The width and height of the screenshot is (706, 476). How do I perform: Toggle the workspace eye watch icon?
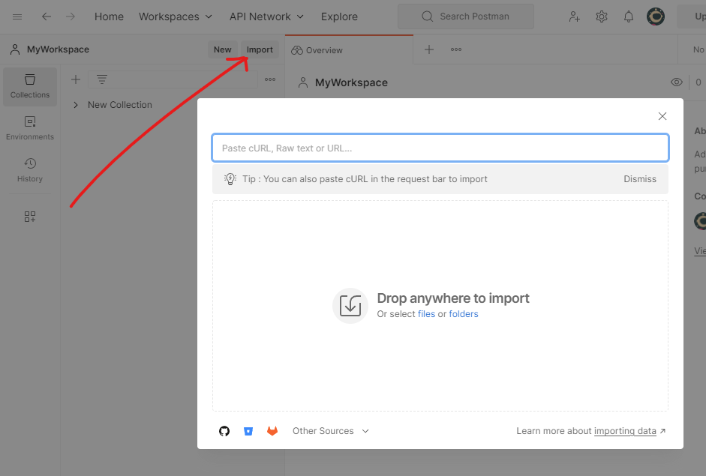676,82
